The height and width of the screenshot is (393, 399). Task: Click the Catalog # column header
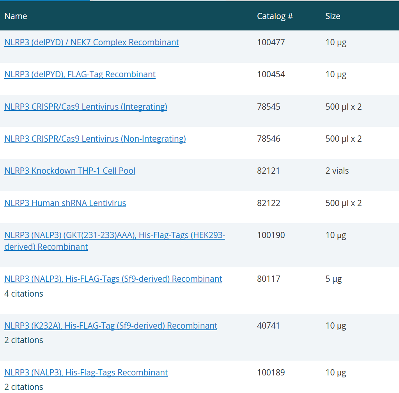275,16
